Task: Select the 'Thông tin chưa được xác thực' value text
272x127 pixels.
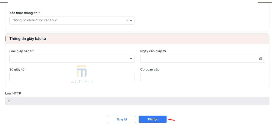Action: tap(34, 20)
